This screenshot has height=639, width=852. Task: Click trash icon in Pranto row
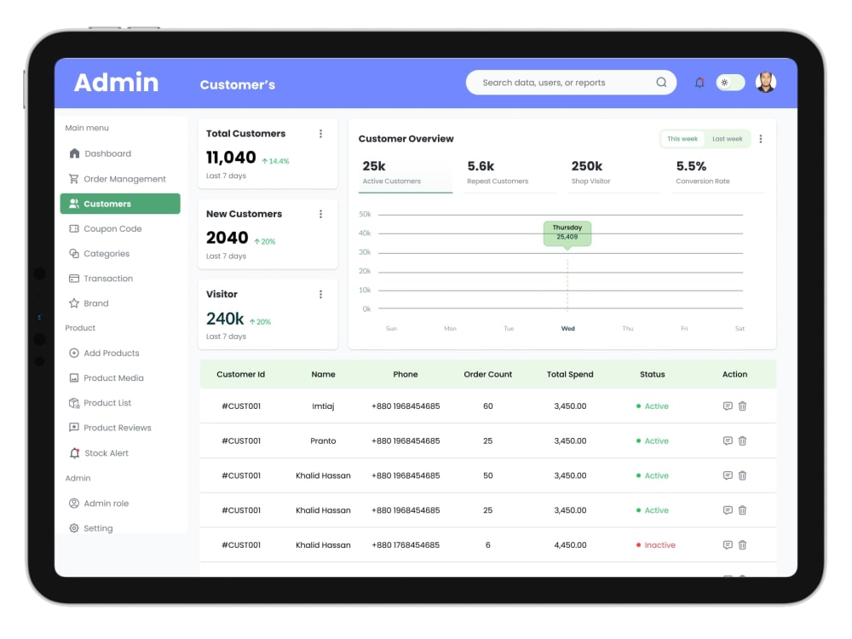click(x=742, y=441)
